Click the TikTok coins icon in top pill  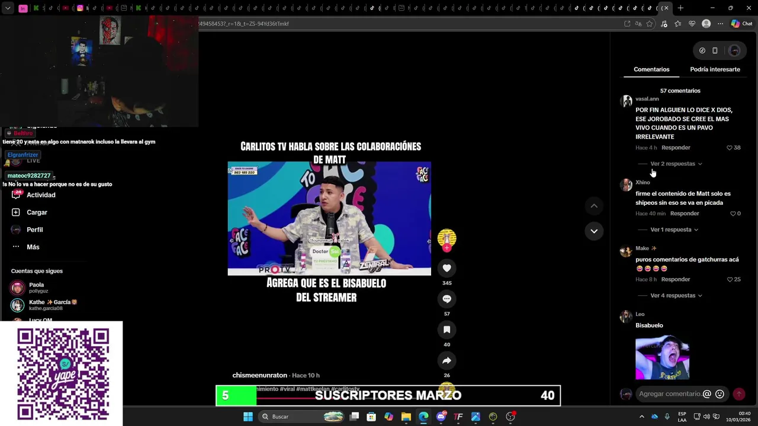tap(702, 50)
